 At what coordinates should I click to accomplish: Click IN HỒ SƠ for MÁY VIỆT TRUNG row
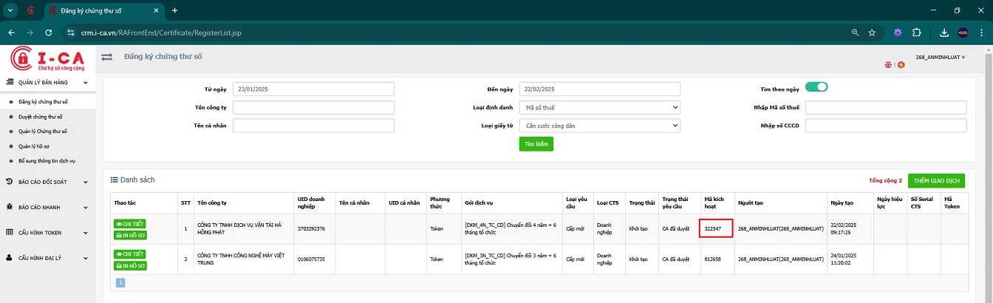coord(130,265)
